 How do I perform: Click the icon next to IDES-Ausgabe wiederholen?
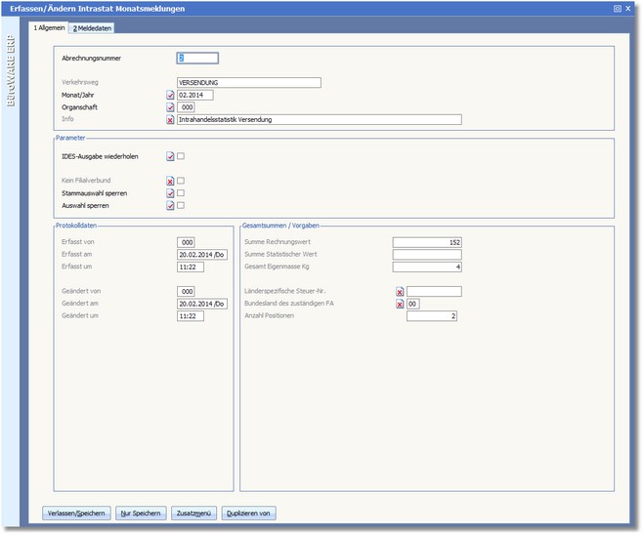click(170, 156)
